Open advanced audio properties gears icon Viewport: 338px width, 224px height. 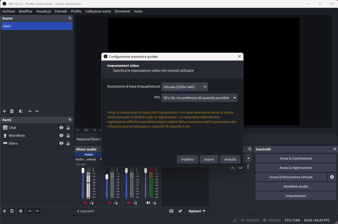point(180,211)
